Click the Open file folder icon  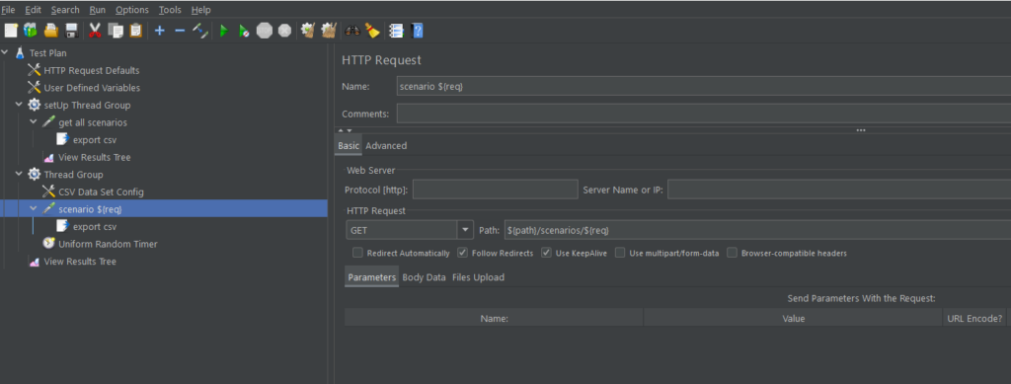51,31
